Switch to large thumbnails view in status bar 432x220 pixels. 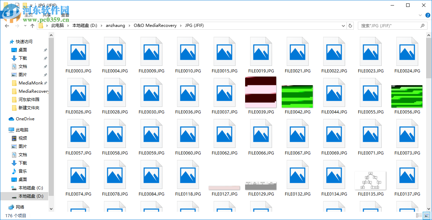(x=426, y=215)
